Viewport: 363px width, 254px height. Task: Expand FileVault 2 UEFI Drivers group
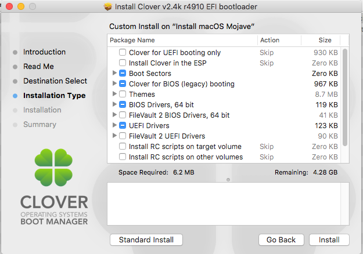click(x=114, y=136)
